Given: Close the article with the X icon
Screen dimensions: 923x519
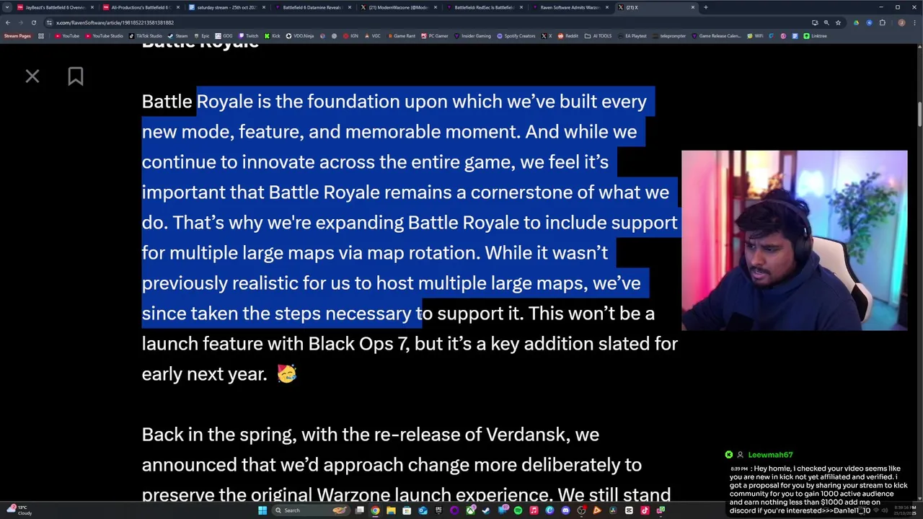Looking at the screenshot, I should [x=32, y=76].
